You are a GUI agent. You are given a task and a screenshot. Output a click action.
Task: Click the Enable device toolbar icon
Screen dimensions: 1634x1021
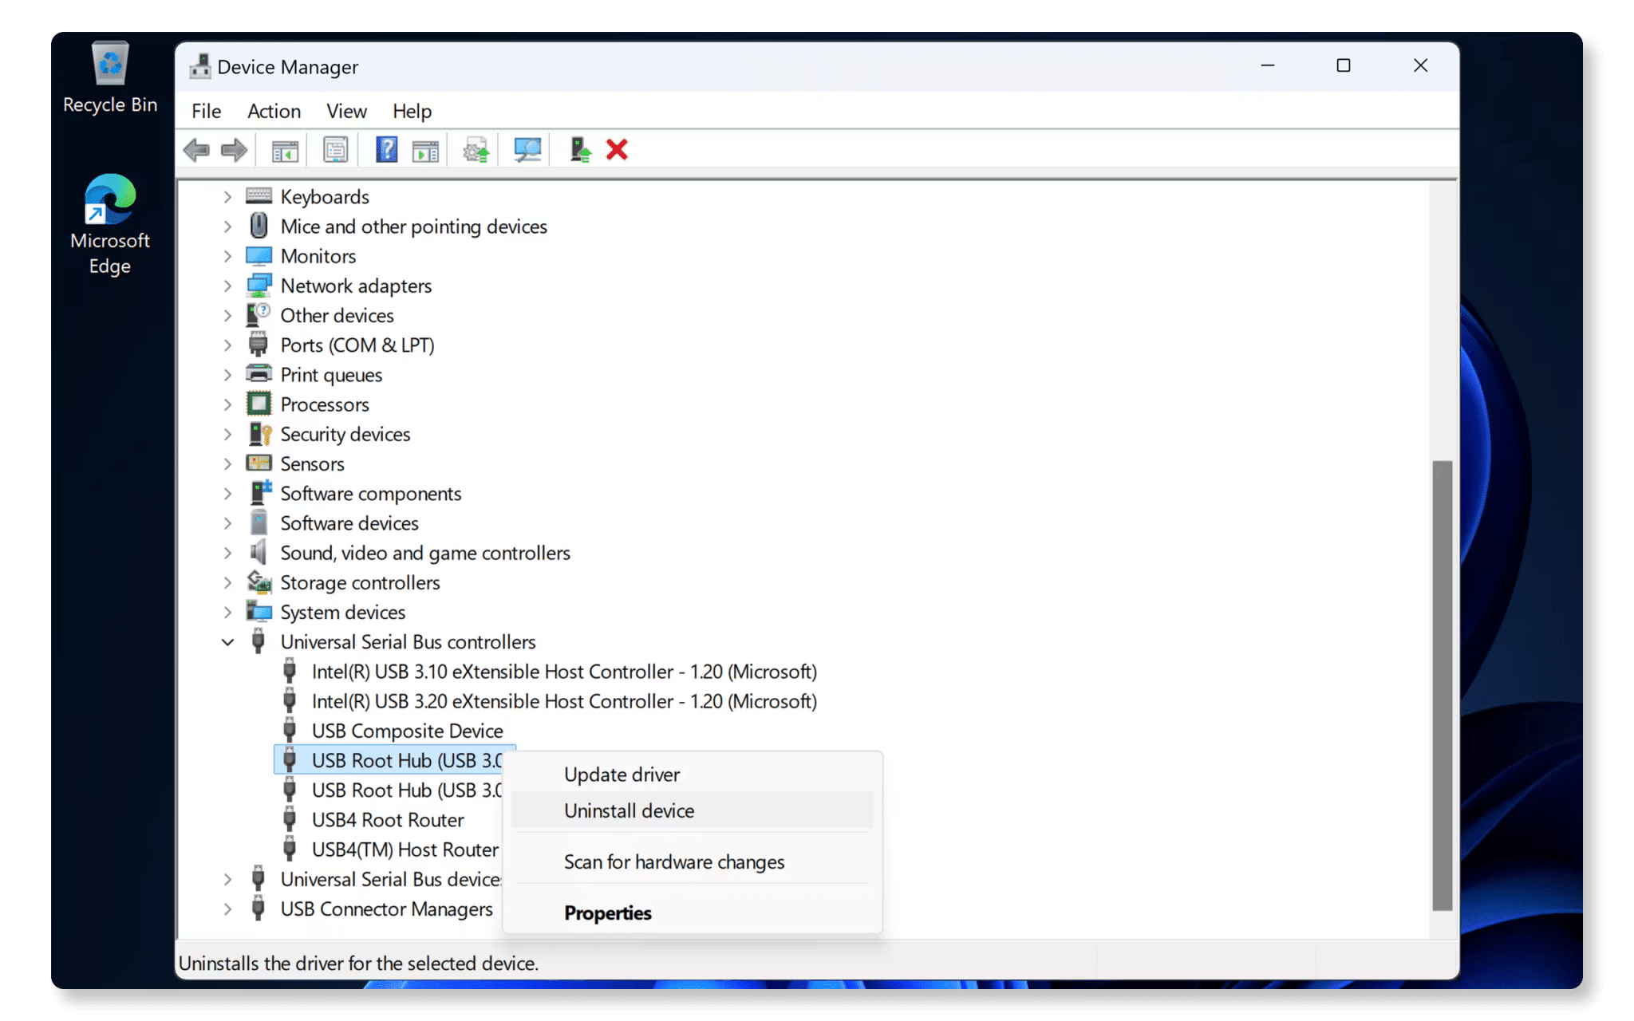tap(580, 150)
